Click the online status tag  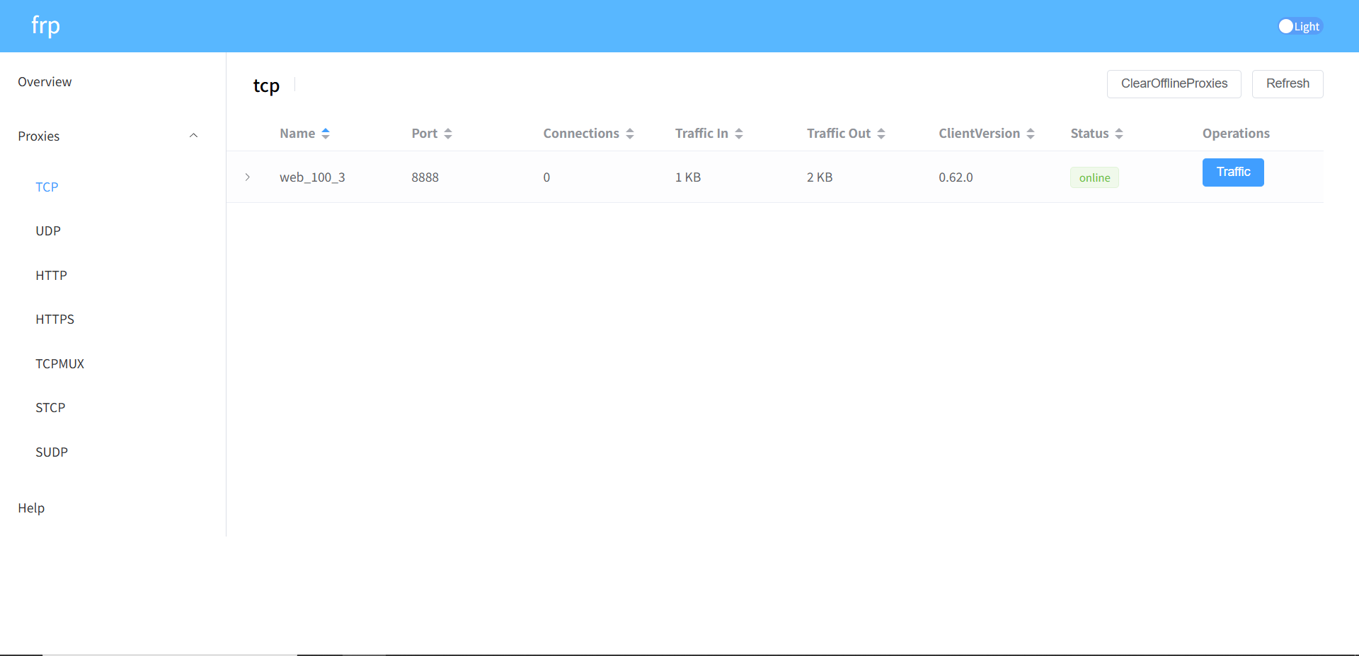pos(1094,178)
